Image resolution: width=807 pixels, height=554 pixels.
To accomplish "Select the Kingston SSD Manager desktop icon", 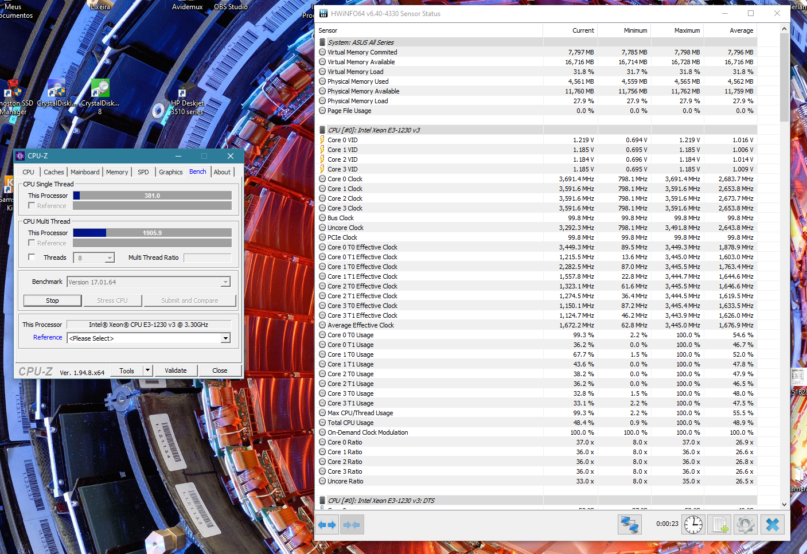I will point(13,97).
